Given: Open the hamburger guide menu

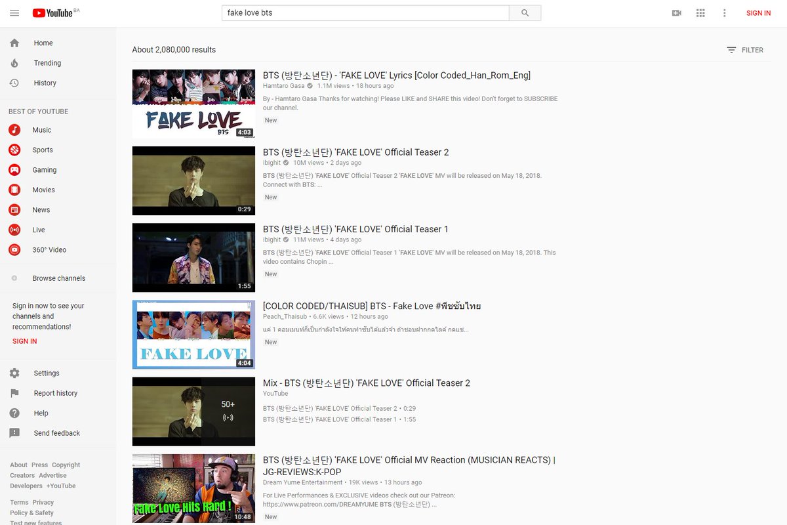Looking at the screenshot, I should tap(14, 13).
